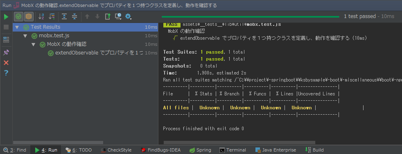Toggle Show Ignored tests filter
The height and width of the screenshot is (154, 402).
pos(29,17)
